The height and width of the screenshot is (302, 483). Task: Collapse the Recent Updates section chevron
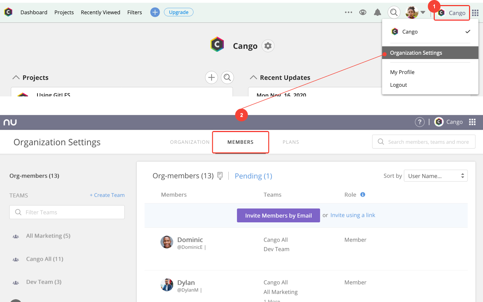click(254, 78)
